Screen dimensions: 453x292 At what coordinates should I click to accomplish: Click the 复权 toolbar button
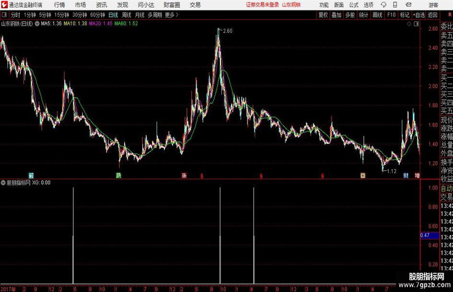tap(323, 15)
